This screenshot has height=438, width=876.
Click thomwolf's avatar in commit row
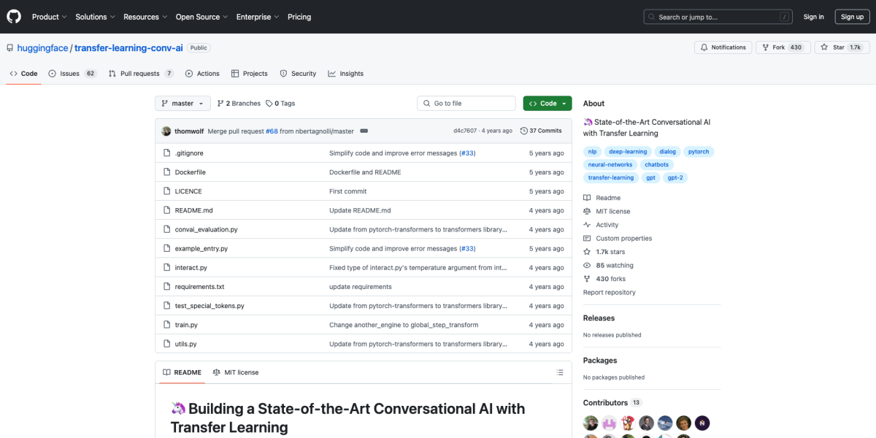pyautogui.click(x=166, y=131)
